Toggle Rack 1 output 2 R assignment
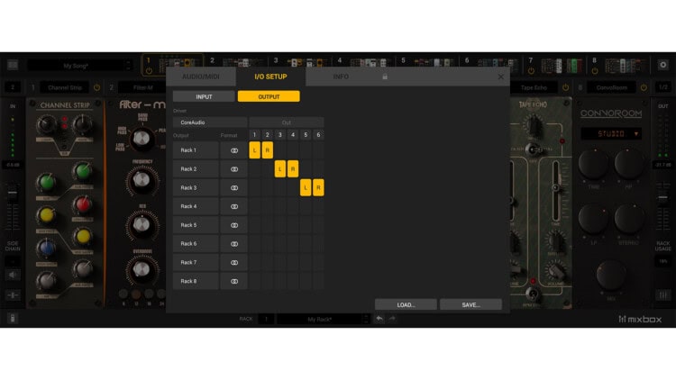The width and height of the screenshot is (676, 380). click(268, 150)
